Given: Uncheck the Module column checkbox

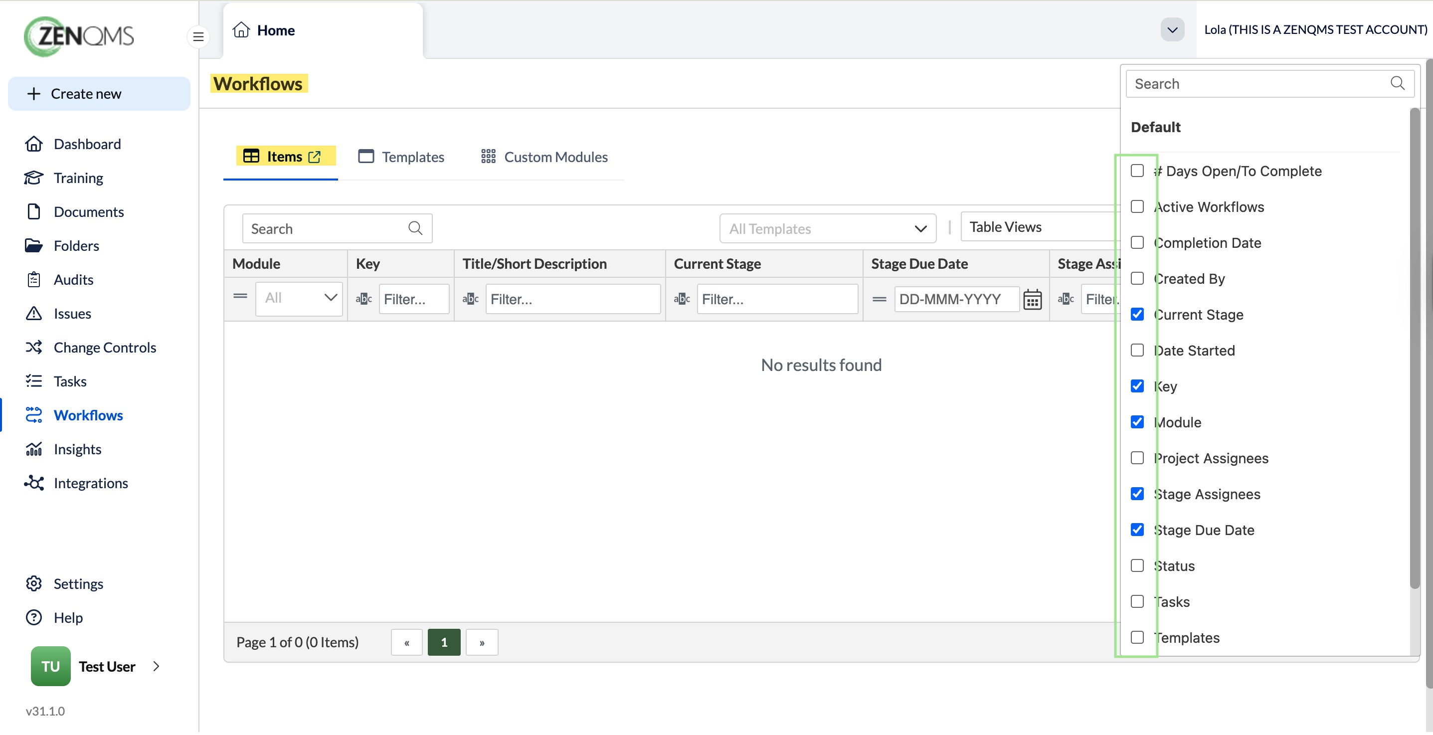Looking at the screenshot, I should (x=1137, y=422).
